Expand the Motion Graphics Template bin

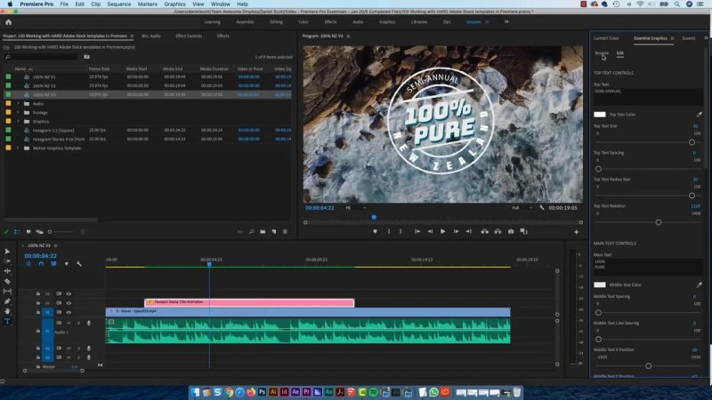point(18,148)
